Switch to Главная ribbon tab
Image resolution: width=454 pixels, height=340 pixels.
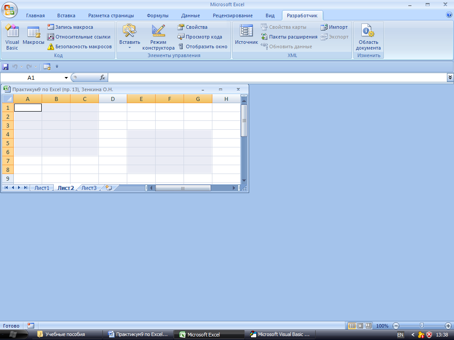click(35, 15)
